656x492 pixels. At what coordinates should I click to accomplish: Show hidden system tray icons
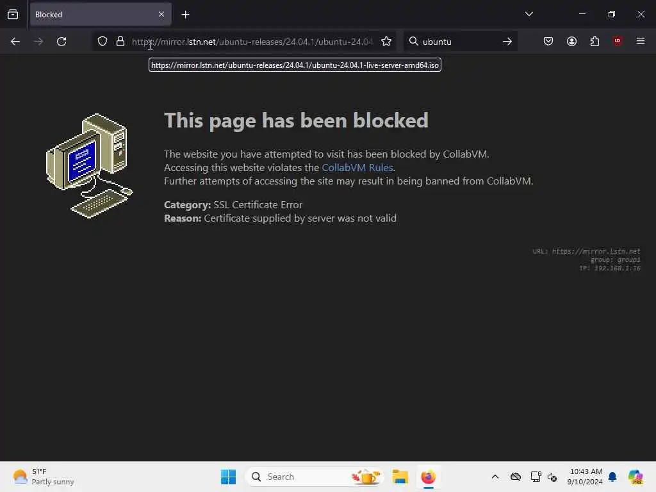click(495, 477)
